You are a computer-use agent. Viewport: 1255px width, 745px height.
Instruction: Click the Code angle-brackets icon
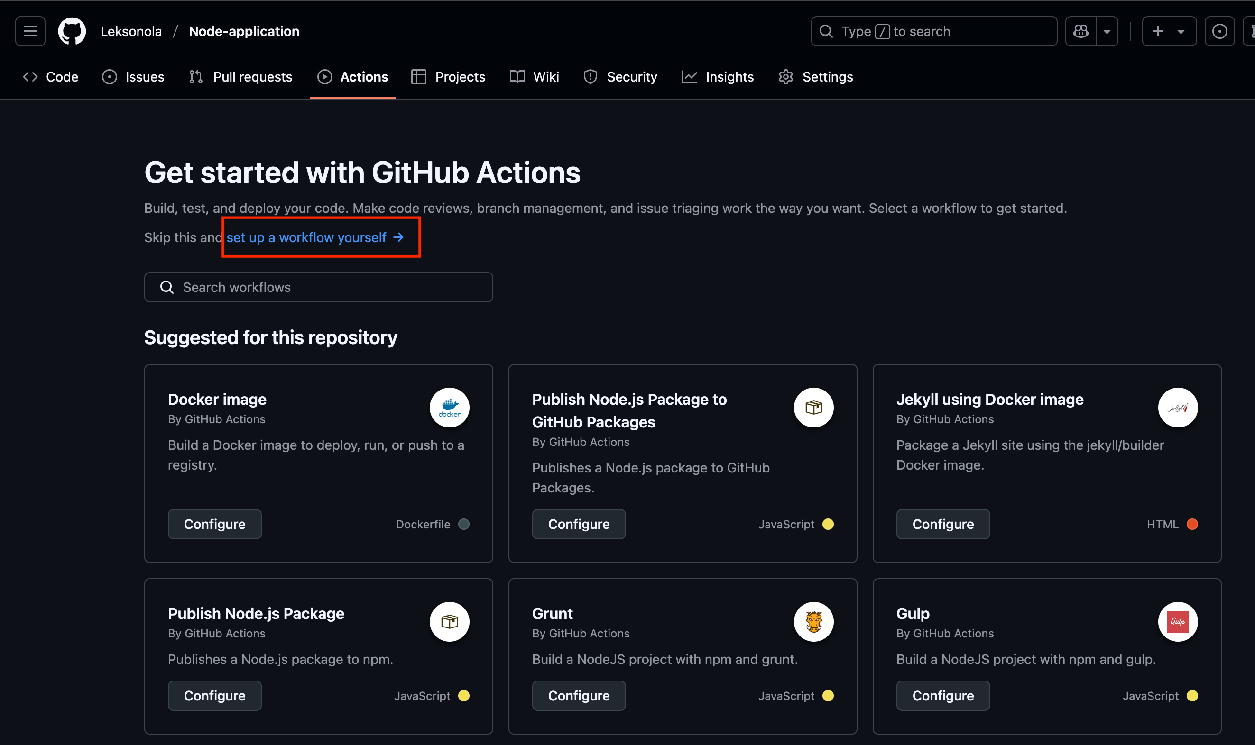[30, 77]
